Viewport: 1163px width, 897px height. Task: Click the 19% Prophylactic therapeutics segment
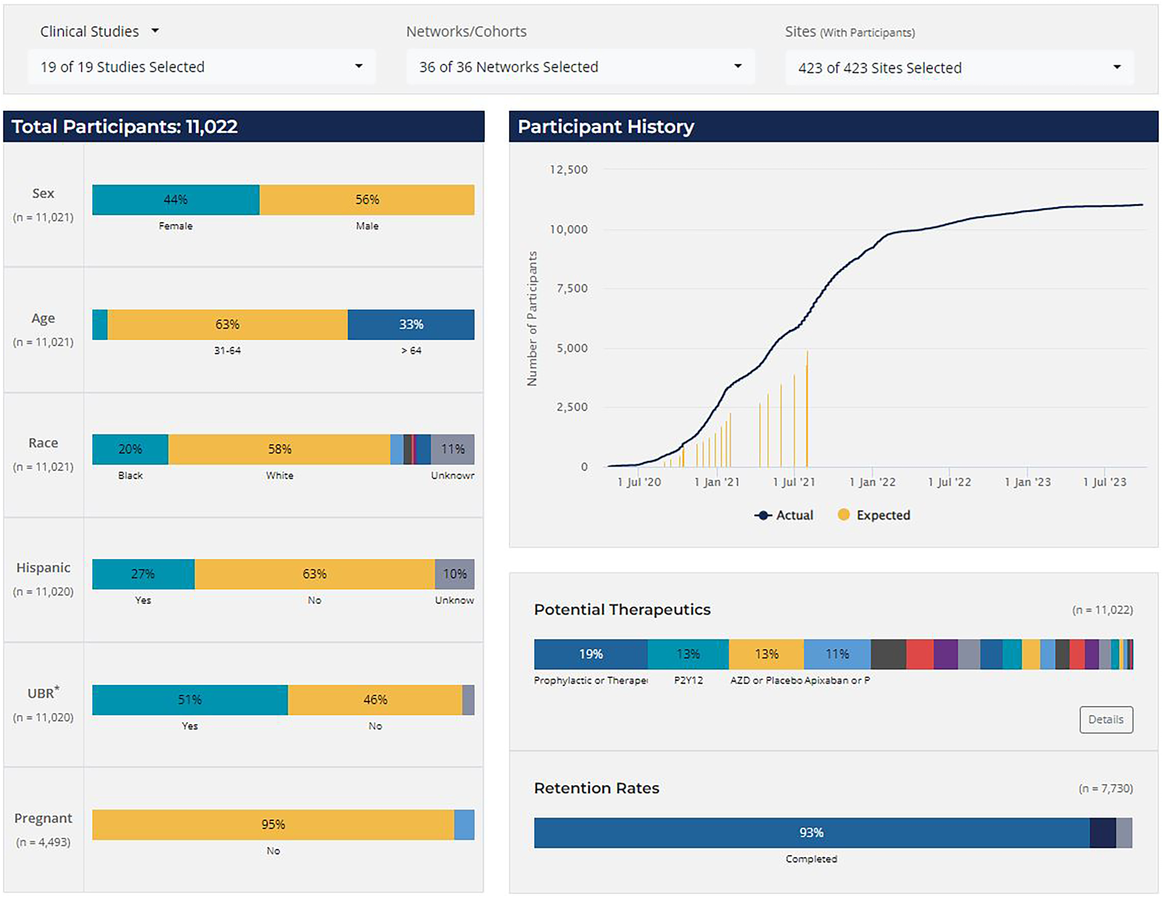(x=590, y=654)
